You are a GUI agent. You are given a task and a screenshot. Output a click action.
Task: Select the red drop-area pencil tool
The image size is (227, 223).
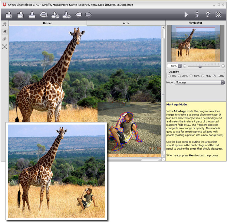point(5,32)
